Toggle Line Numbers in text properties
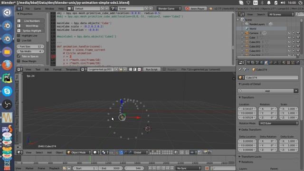The width and height of the screenshot is (304, 171). click(x=30, y=21)
